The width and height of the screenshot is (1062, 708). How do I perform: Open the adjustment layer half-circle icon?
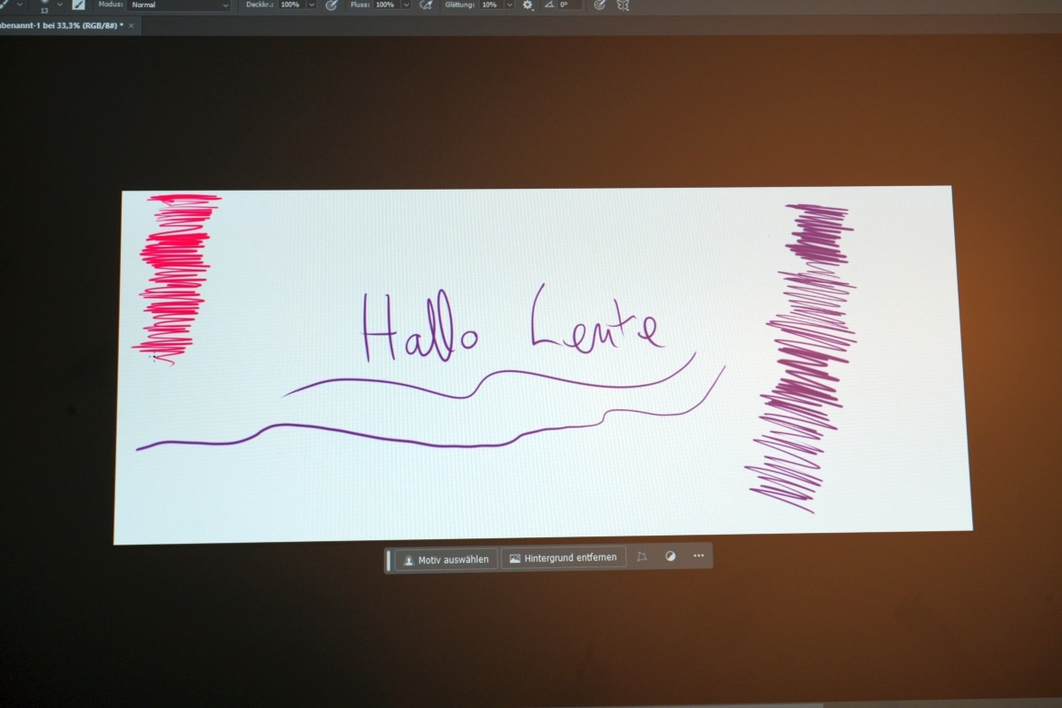670,556
